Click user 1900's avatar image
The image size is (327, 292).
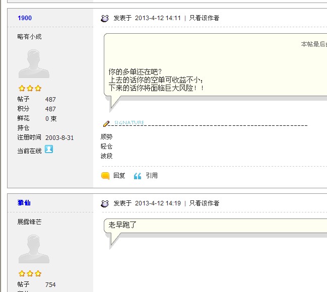34,64
